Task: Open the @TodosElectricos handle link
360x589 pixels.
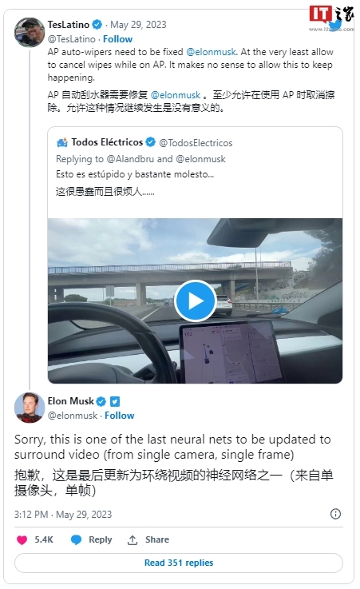Action: click(196, 143)
